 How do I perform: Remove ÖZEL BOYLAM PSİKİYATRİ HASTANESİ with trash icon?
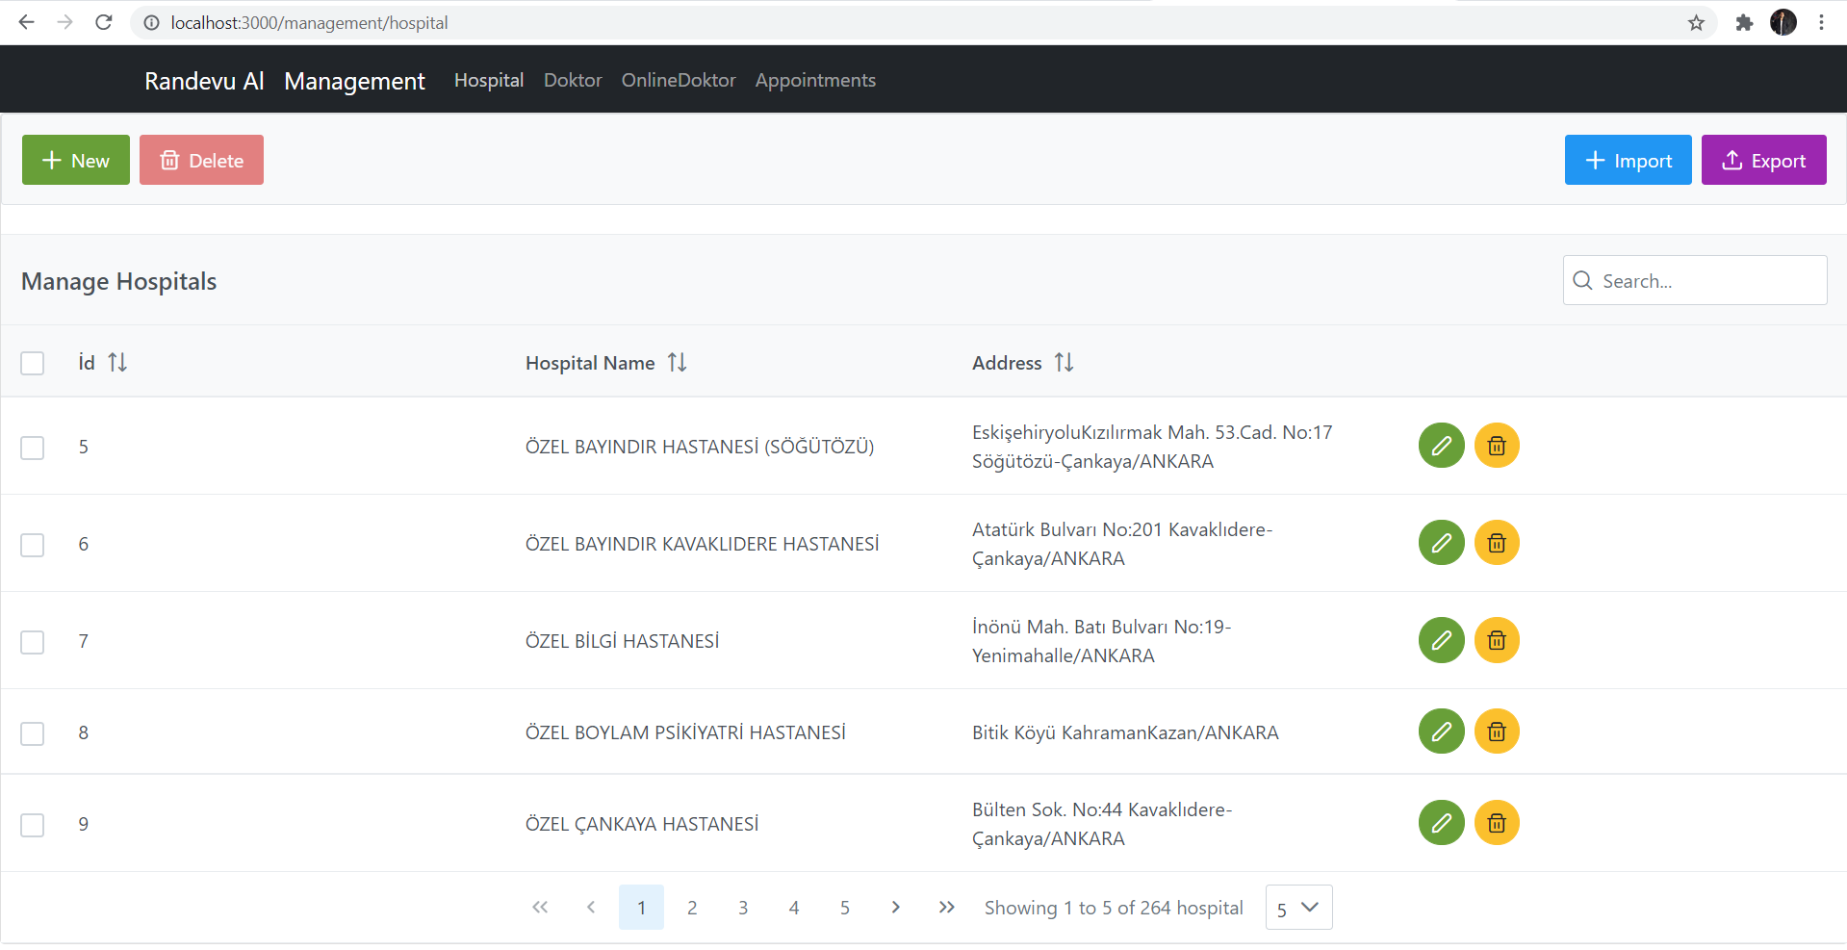[1497, 732]
